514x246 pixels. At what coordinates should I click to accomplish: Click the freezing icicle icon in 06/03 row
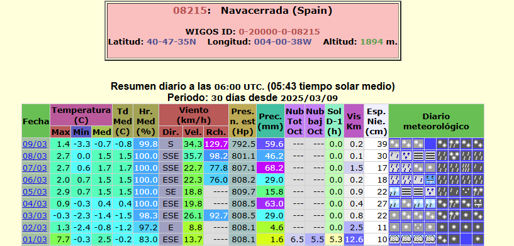[430, 179]
